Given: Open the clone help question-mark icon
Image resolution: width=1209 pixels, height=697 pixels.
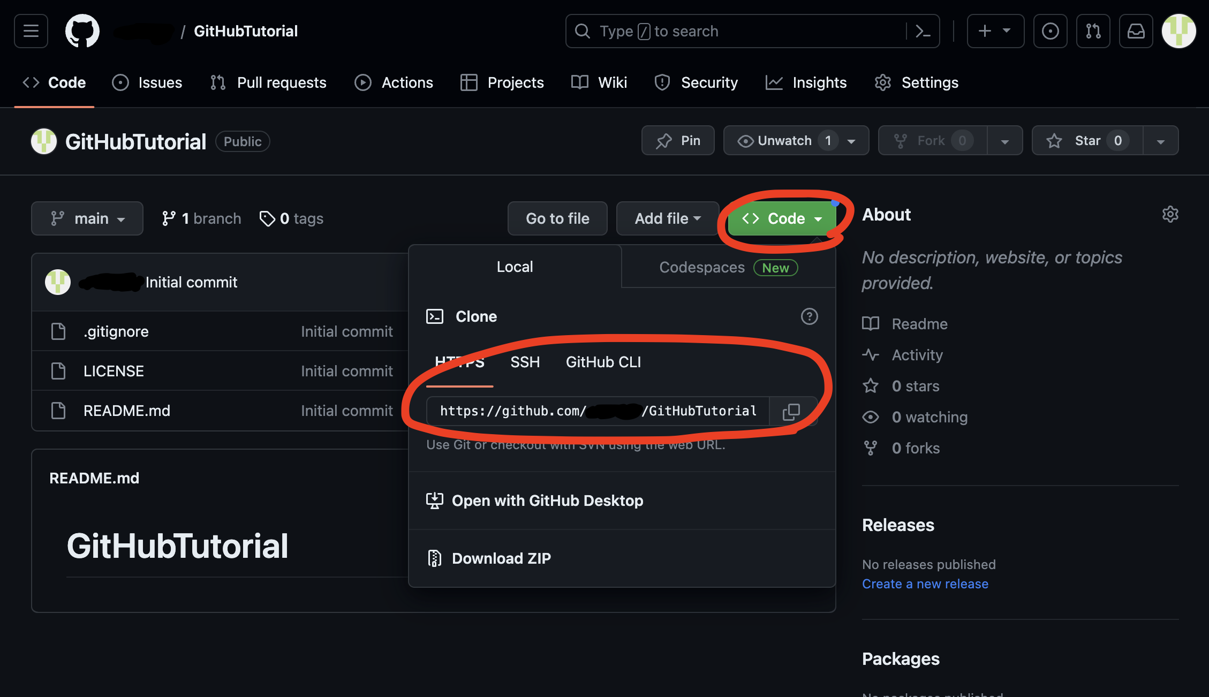Looking at the screenshot, I should pos(809,316).
